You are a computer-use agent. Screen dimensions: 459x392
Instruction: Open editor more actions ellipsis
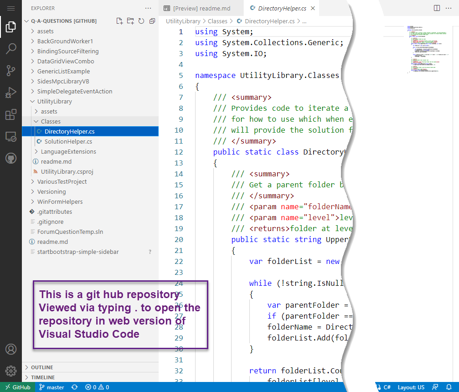(x=449, y=8)
